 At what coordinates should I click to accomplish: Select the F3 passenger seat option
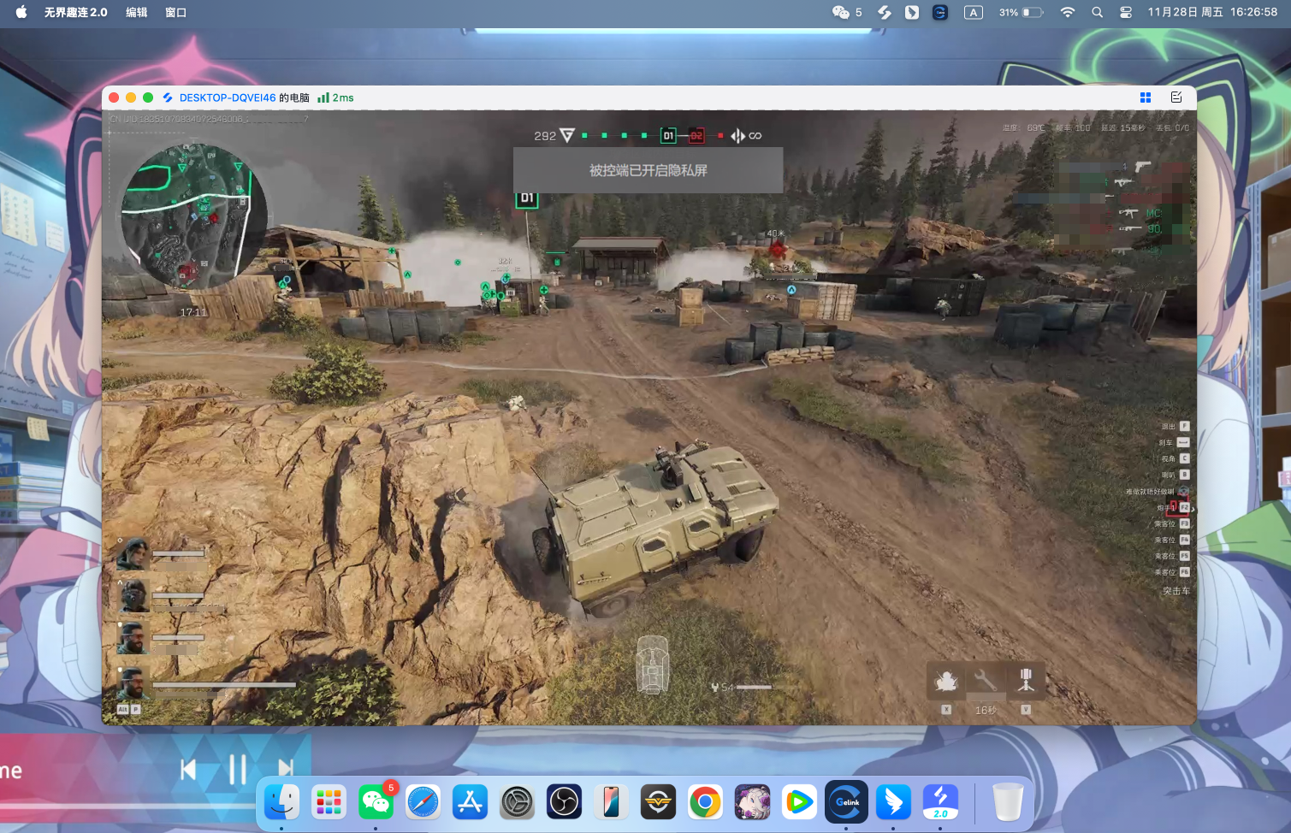tap(1172, 524)
